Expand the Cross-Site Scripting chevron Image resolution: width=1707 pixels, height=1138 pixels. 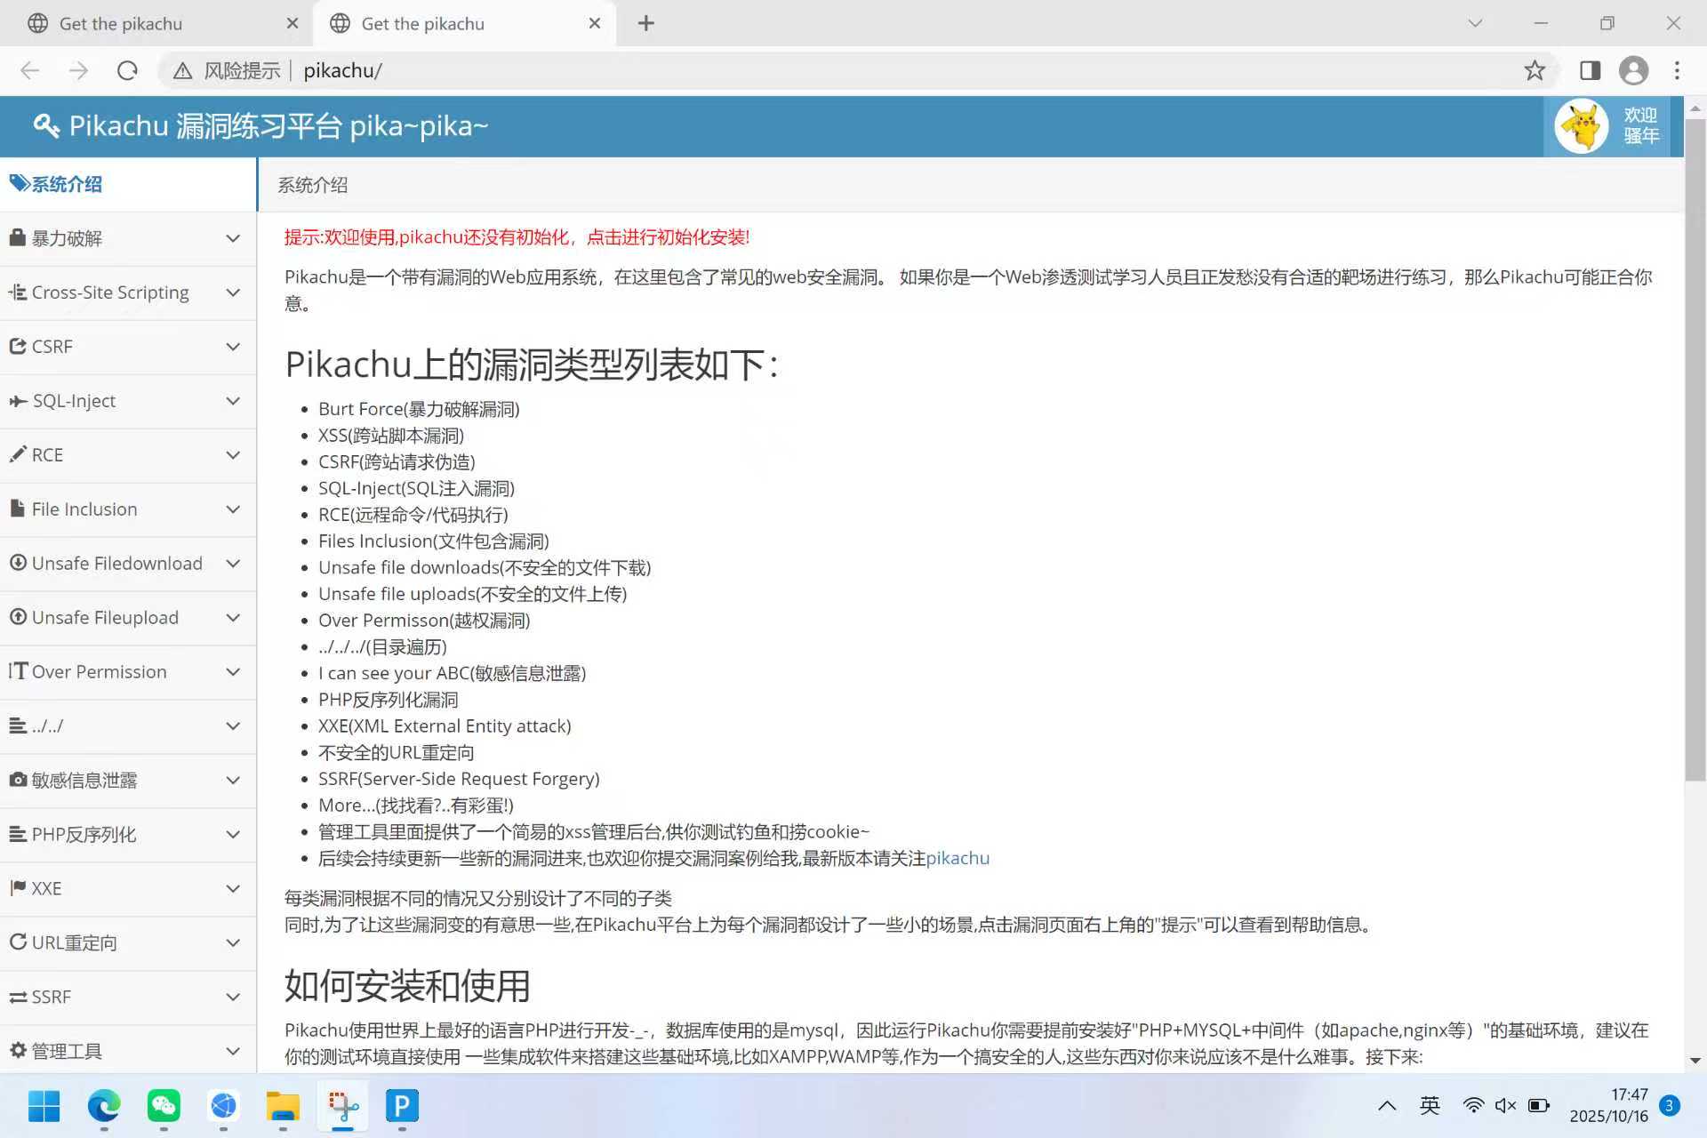pos(233,293)
